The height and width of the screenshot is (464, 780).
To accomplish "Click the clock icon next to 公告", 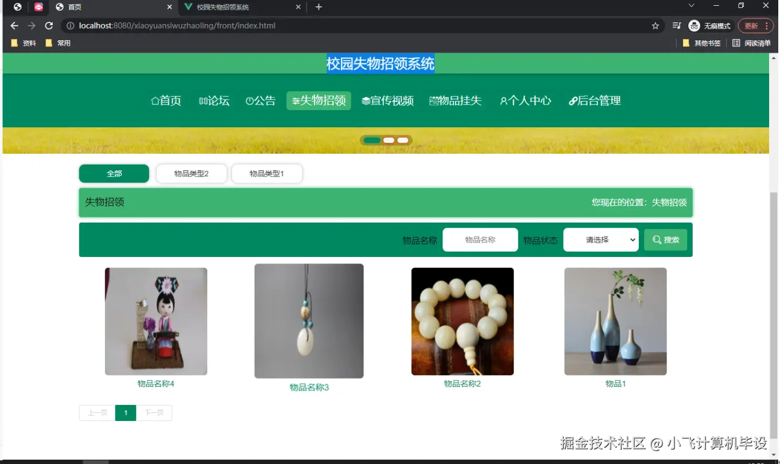I will point(250,100).
